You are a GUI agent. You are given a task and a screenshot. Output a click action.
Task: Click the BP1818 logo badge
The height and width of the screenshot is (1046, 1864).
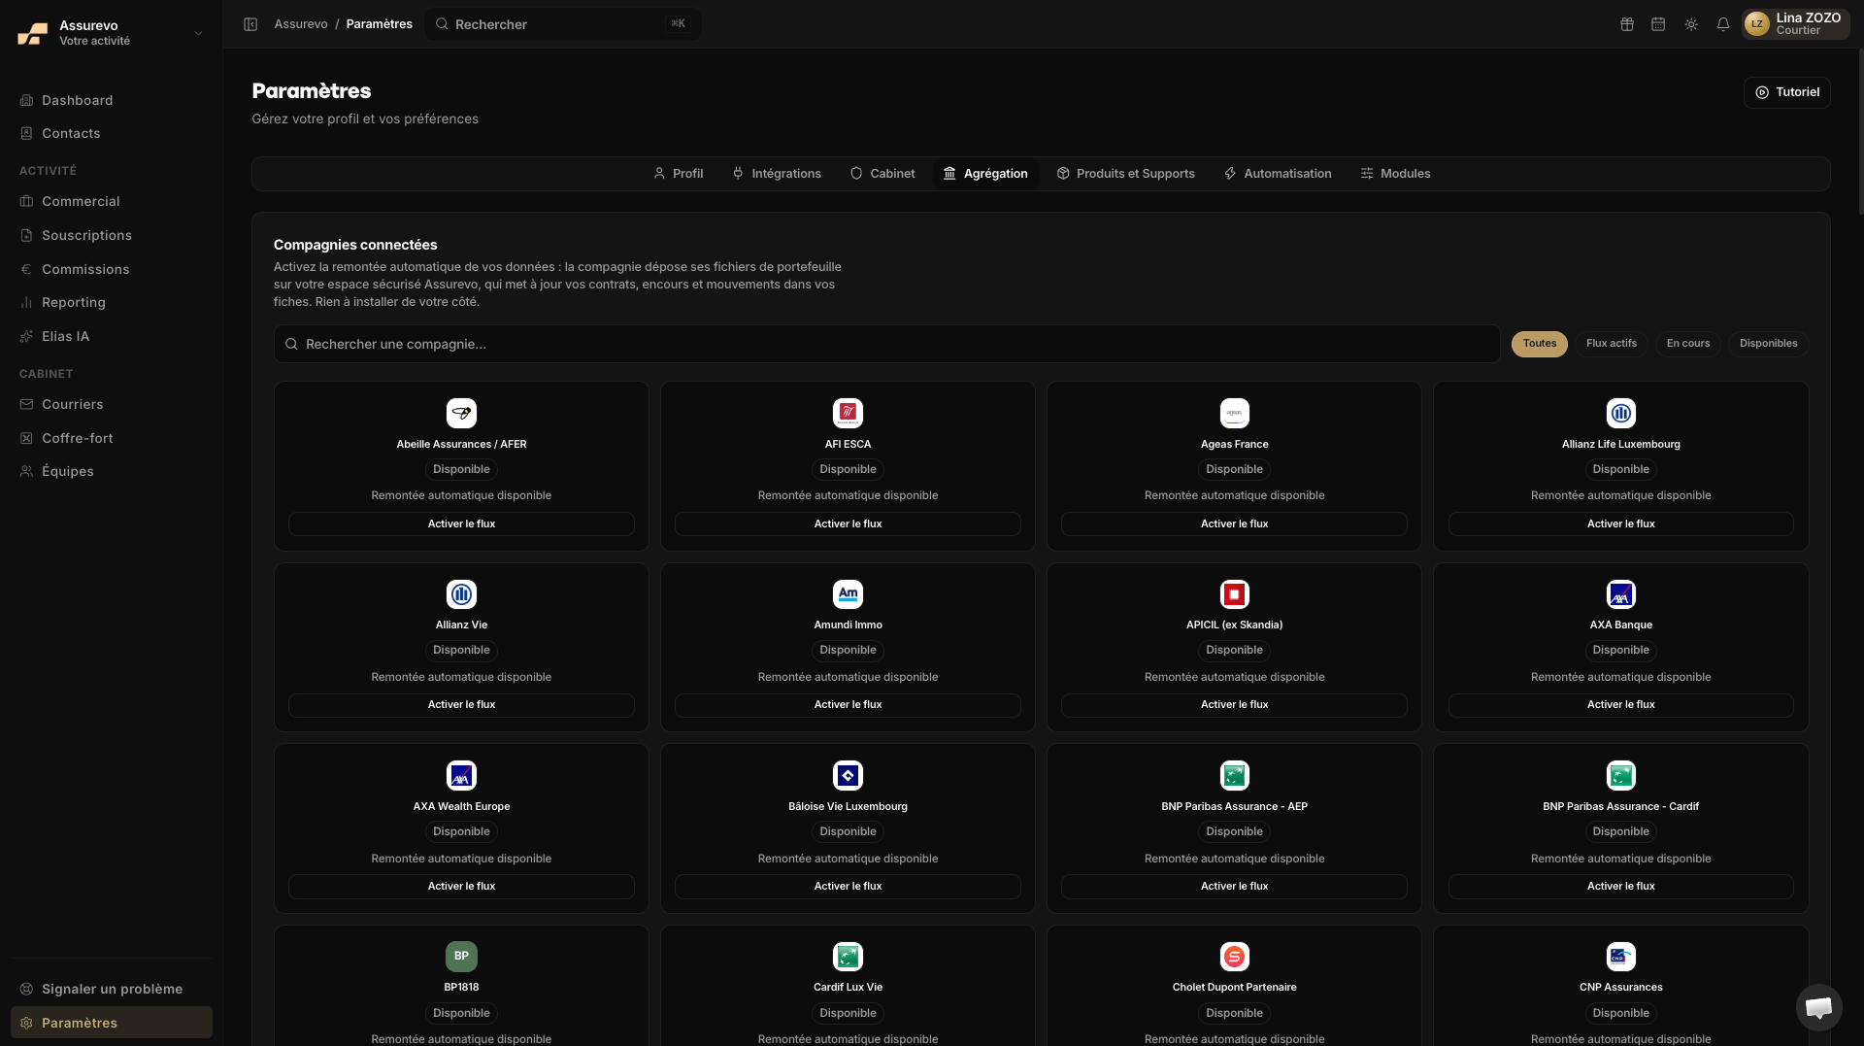[x=461, y=956]
